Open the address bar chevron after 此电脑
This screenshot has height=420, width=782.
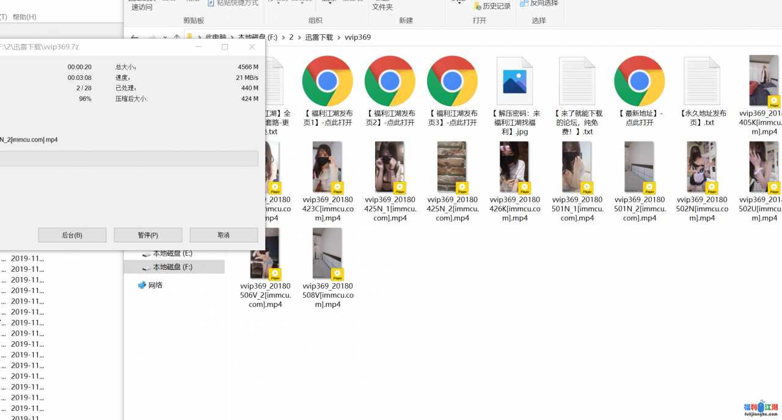pos(231,37)
